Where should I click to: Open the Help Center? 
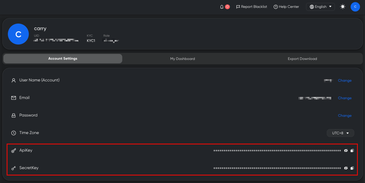pyautogui.click(x=286, y=7)
